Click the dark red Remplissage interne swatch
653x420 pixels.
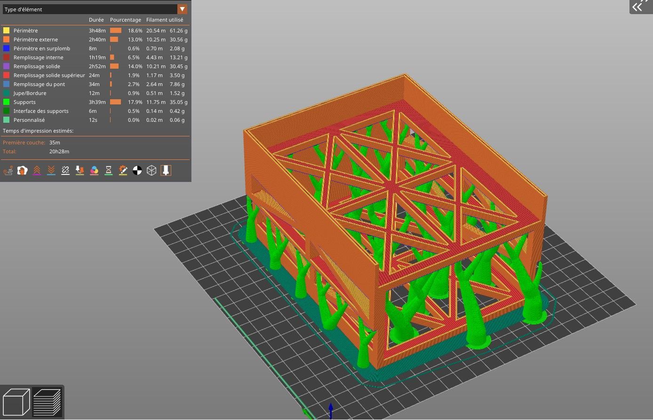(6, 57)
